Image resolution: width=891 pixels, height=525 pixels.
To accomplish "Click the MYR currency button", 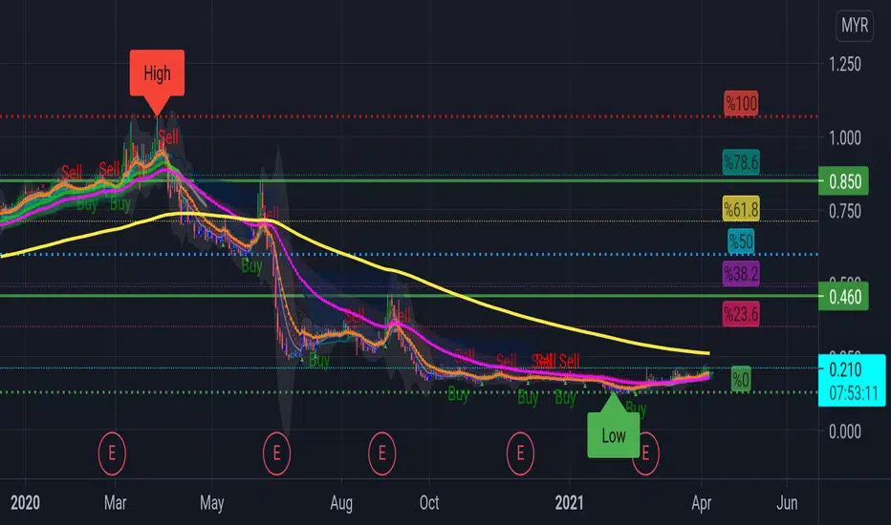I will tap(854, 25).
